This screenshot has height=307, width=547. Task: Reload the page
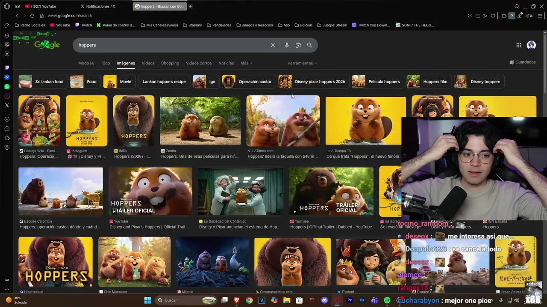tap(32, 16)
